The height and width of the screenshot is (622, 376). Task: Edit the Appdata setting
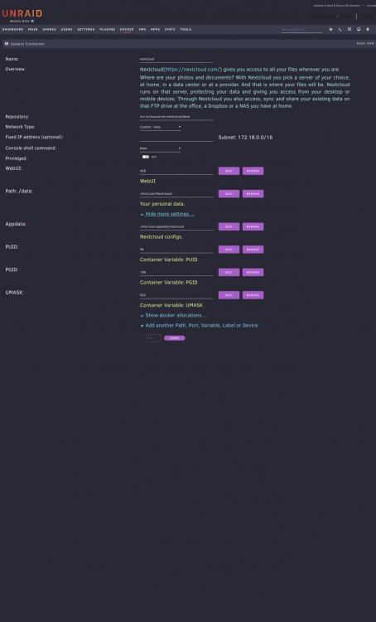coord(229,227)
